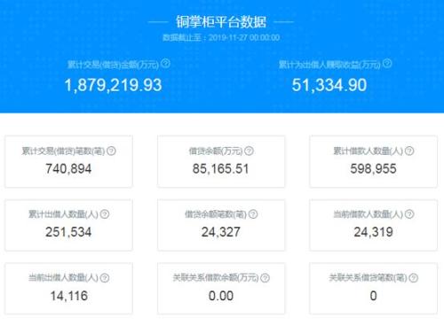Click the label 关联关系借贷笔数(笔)

tap(369, 278)
